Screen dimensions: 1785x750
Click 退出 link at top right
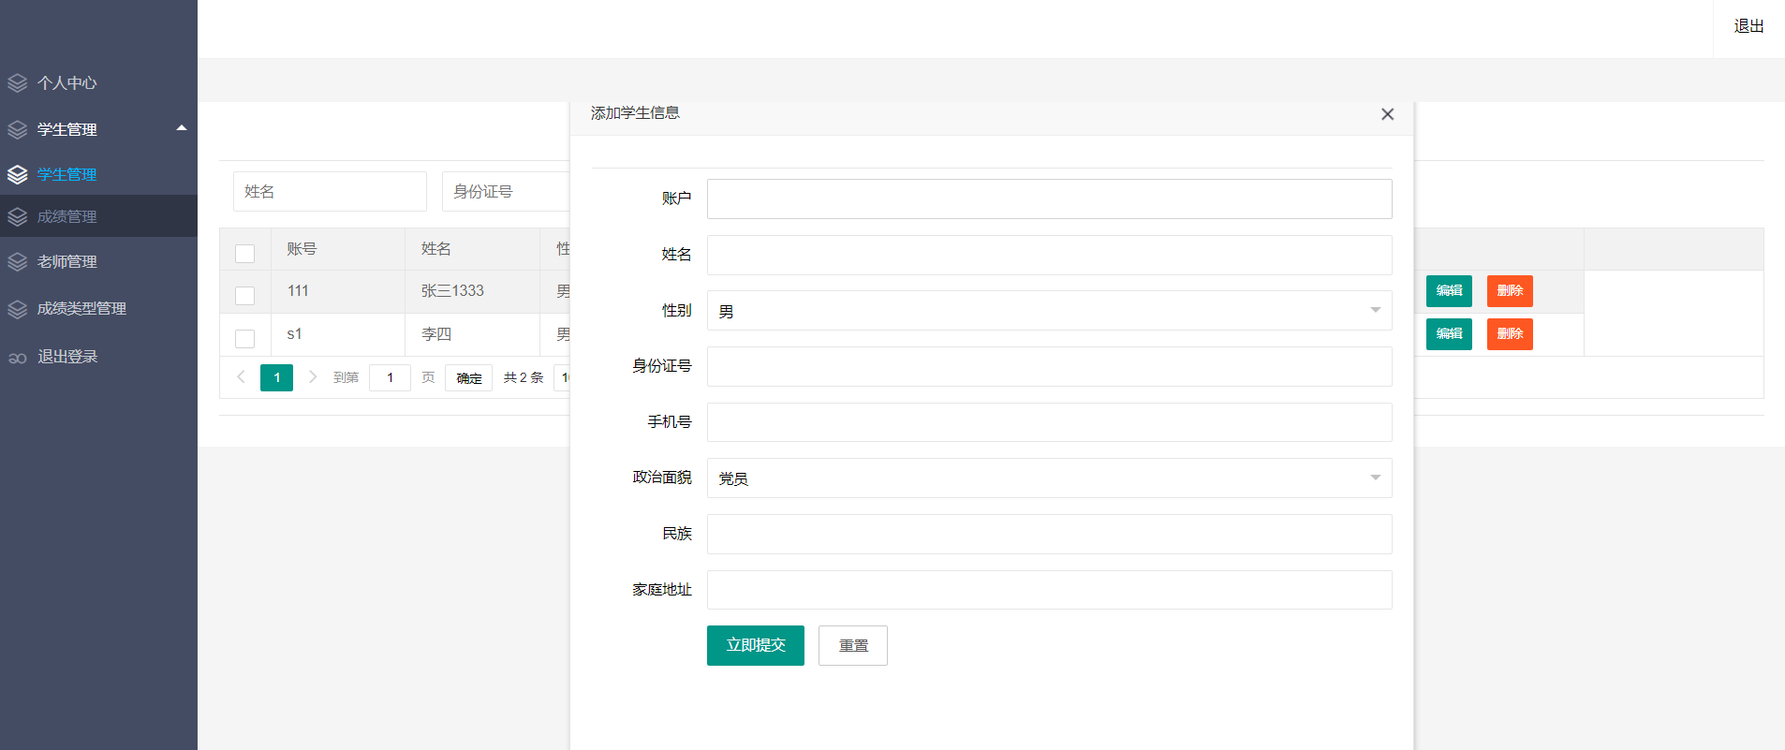tap(1748, 26)
